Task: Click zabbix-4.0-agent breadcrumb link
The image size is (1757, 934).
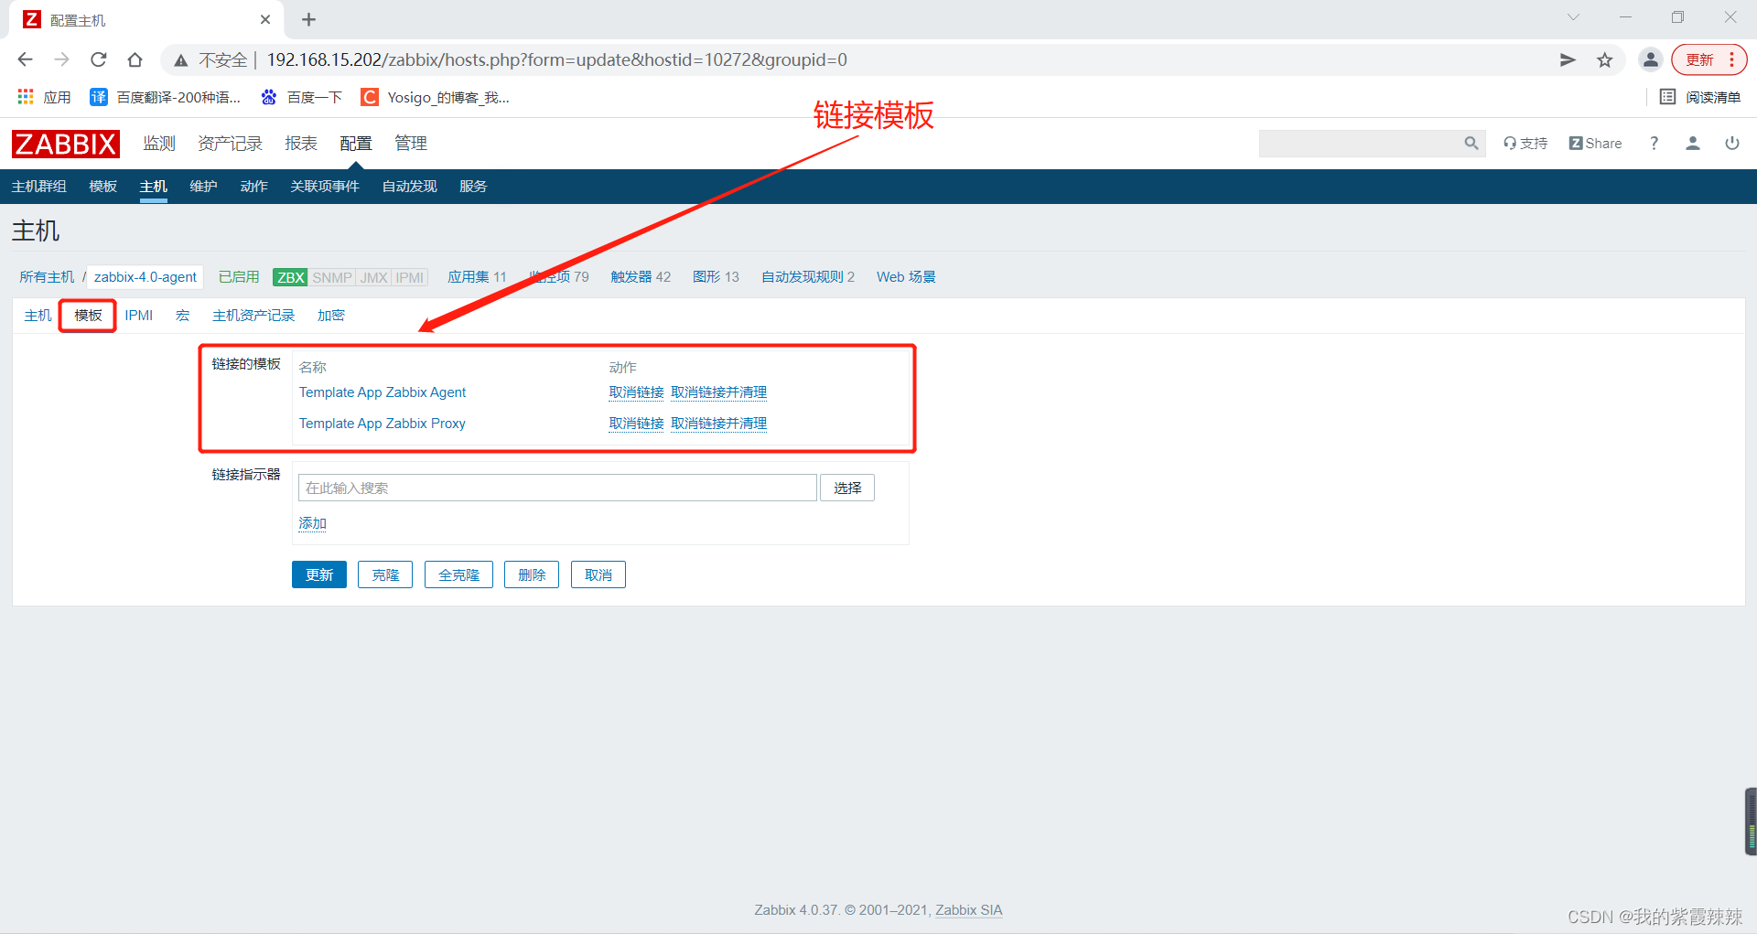Action: [146, 277]
